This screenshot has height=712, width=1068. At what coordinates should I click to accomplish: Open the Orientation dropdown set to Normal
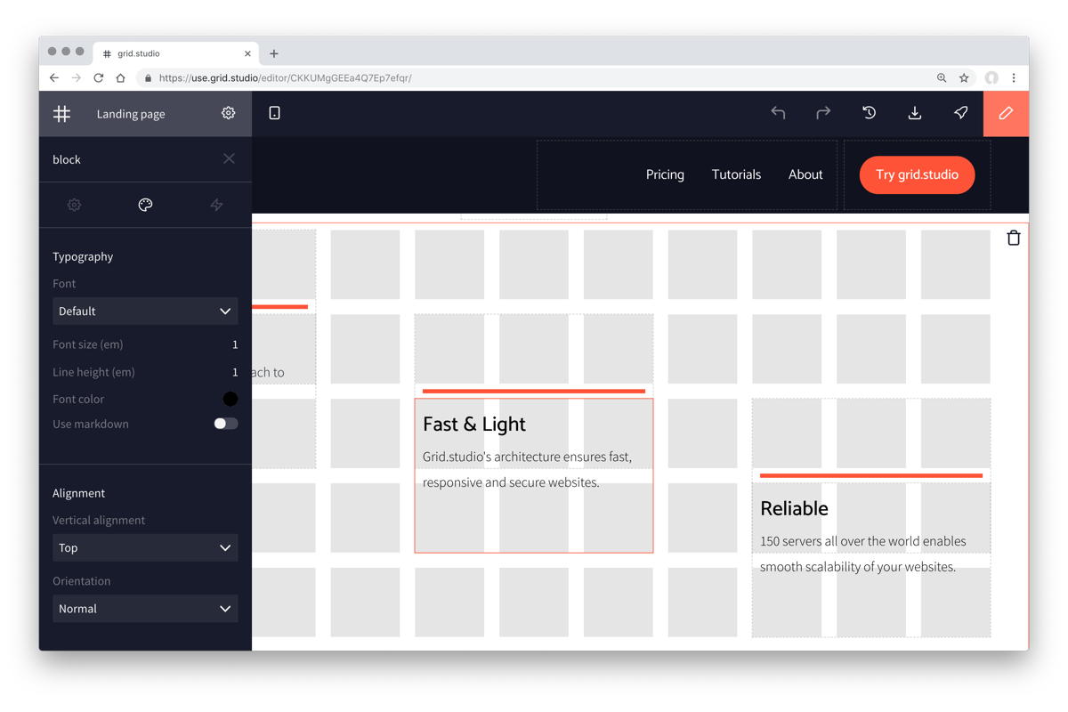click(145, 609)
